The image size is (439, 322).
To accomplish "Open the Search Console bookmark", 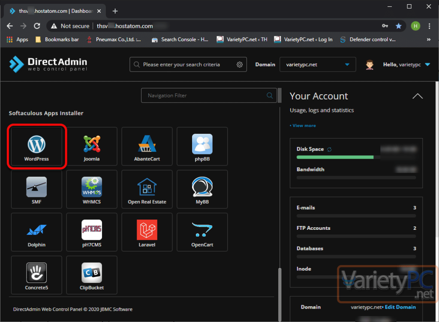I will click(180, 39).
